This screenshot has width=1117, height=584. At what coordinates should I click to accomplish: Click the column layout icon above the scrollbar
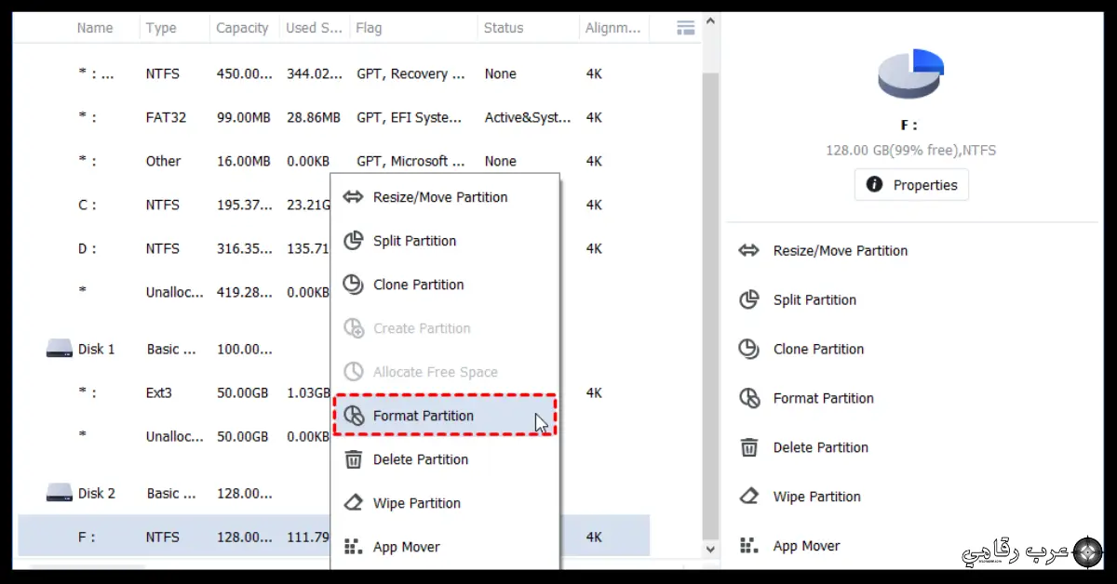pos(686,28)
